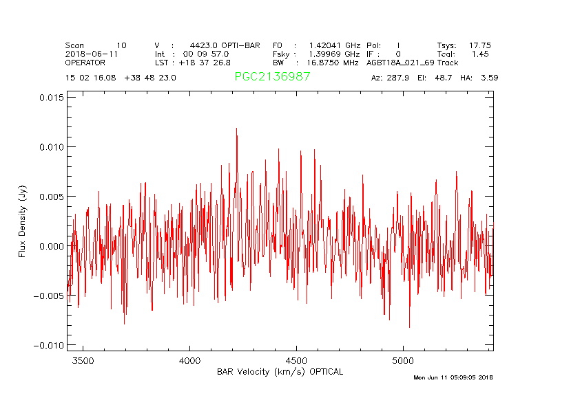Click the 4423.0 OPTI-BAR velocity value

225,45
